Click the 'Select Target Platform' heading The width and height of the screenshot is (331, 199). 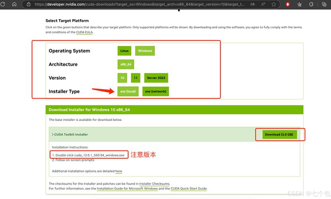click(67, 21)
